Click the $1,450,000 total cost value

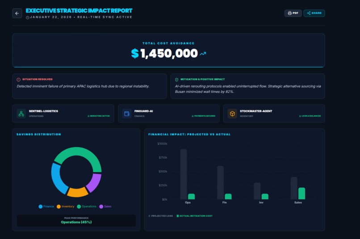(164, 54)
